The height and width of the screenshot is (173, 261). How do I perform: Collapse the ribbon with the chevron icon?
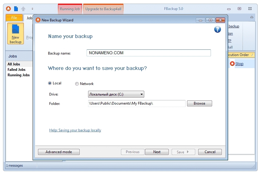click(252, 17)
